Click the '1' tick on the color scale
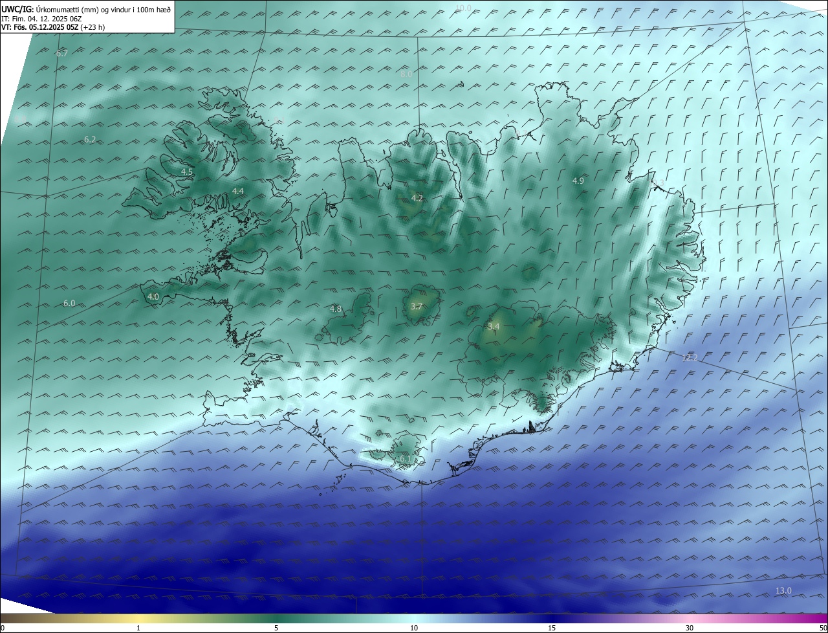The width and height of the screenshot is (828, 633). 138,628
